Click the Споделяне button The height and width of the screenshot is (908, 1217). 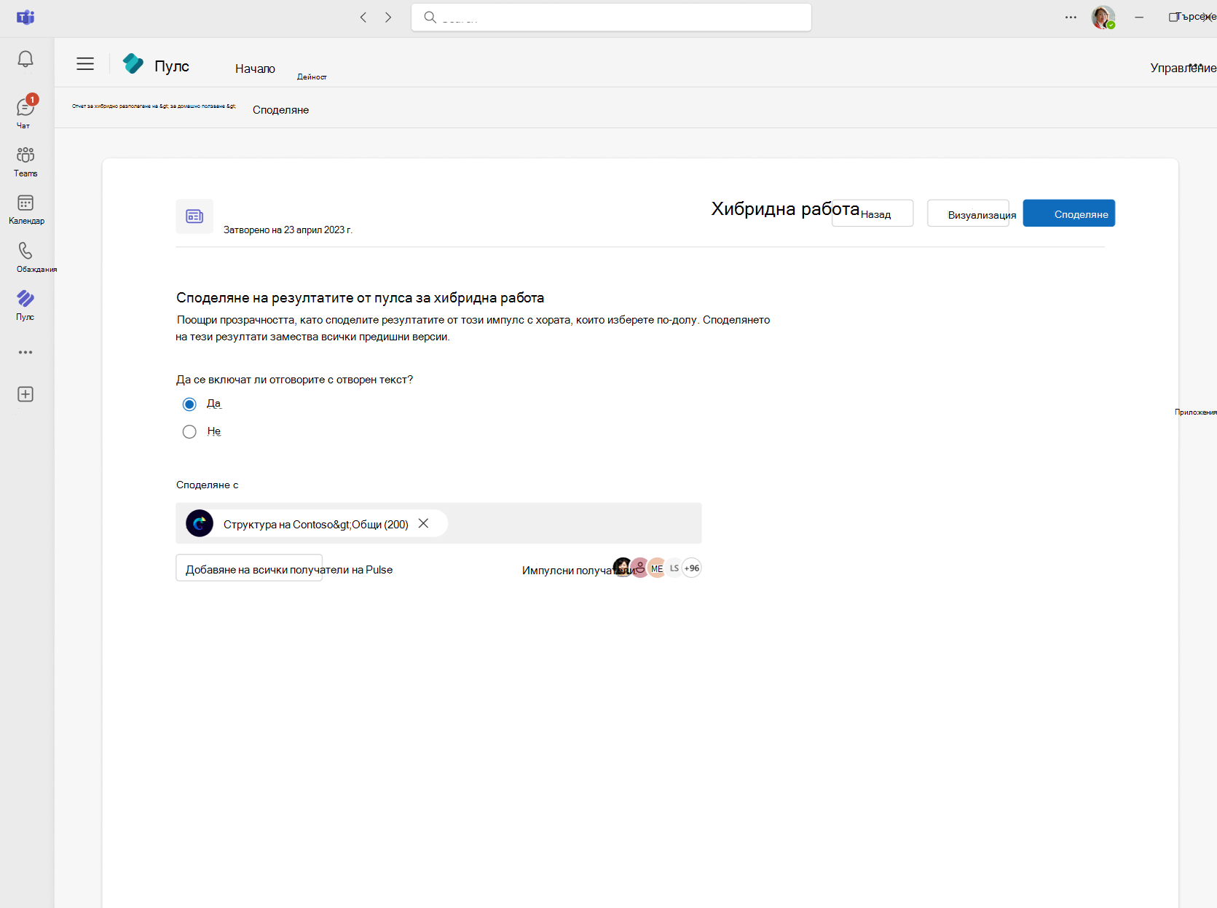[1068, 213]
